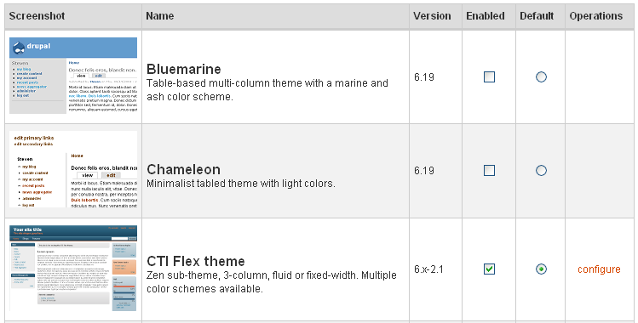638x323 pixels.
Task: Click the Bluemarine theme screenshot thumbnail
Action: pos(73,76)
